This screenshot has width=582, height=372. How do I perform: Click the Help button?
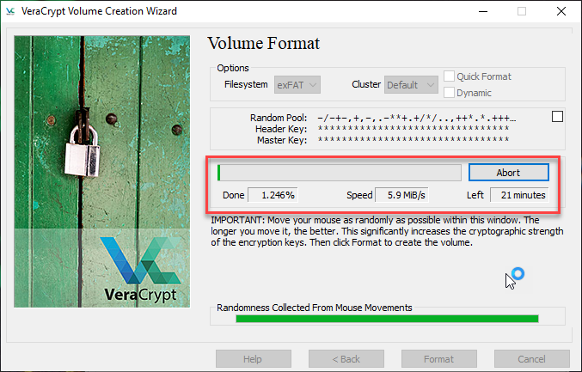[x=252, y=359]
